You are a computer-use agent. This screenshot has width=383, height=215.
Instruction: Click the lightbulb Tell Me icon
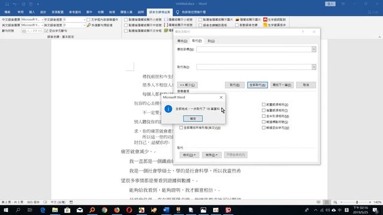(x=178, y=12)
